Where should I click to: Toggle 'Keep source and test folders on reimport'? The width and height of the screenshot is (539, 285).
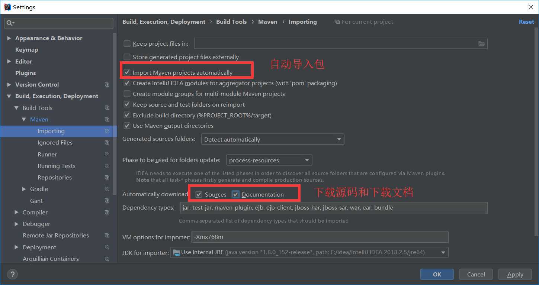[127, 105]
